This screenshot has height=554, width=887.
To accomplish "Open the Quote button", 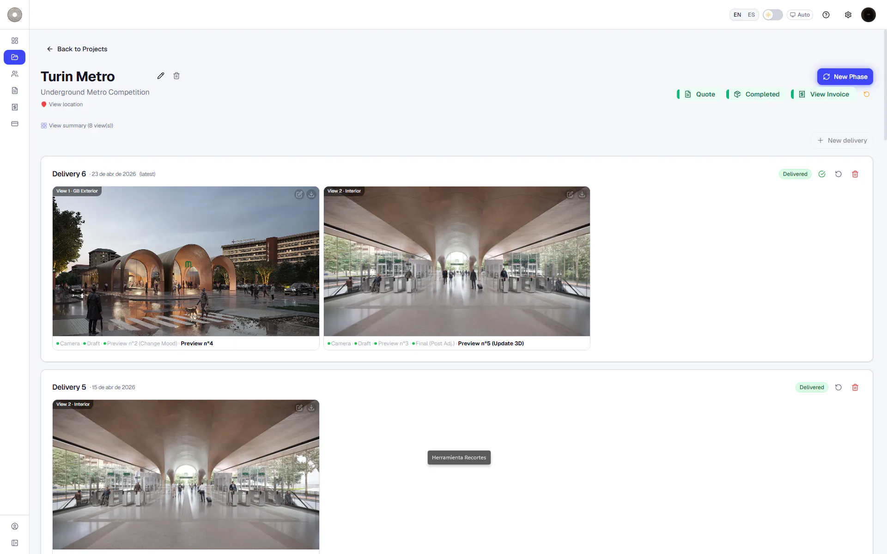I will [x=699, y=94].
